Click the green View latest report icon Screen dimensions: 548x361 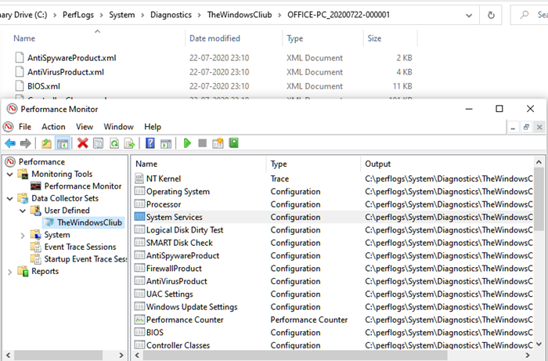click(x=233, y=143)
